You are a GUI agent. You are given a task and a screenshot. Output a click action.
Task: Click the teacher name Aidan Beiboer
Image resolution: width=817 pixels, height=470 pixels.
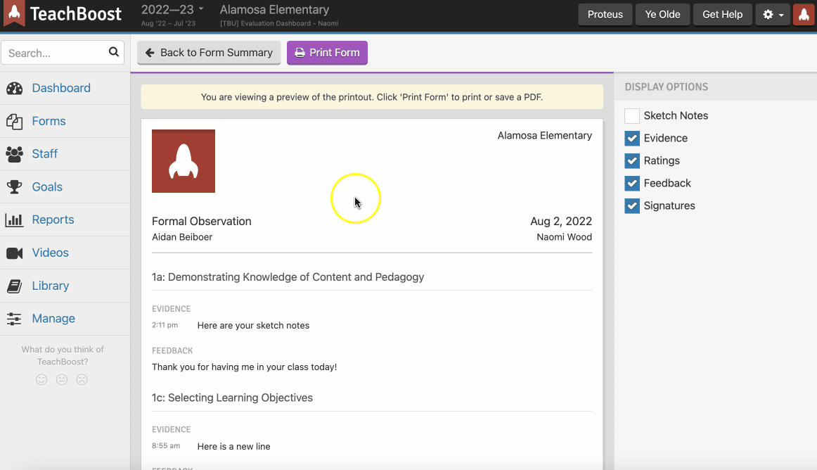[182, 237]
